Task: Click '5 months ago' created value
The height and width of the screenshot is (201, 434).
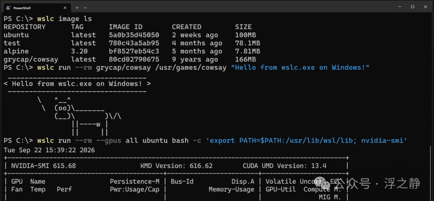Action: (x=197, y=52)
